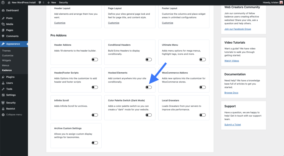Click the Collapse menu arrow icon
284x156 pixels.
click(3, 115)
